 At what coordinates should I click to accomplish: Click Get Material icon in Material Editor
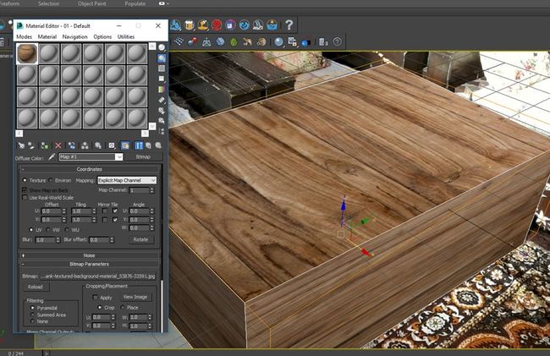point(21,145)
